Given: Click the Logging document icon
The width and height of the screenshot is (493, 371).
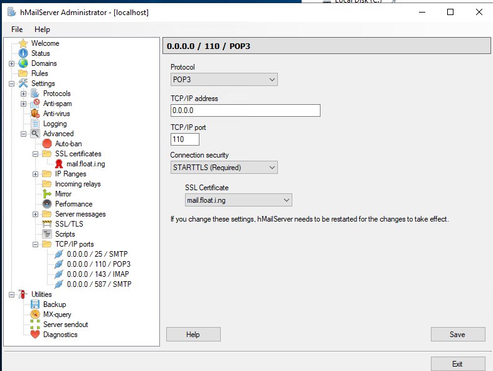Looking at the screenshot, I should (x=35, y=124).
